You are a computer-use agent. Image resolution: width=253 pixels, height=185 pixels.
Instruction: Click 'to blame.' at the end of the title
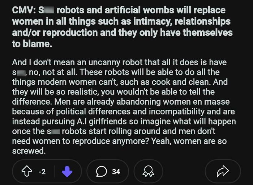pos(32,44)
